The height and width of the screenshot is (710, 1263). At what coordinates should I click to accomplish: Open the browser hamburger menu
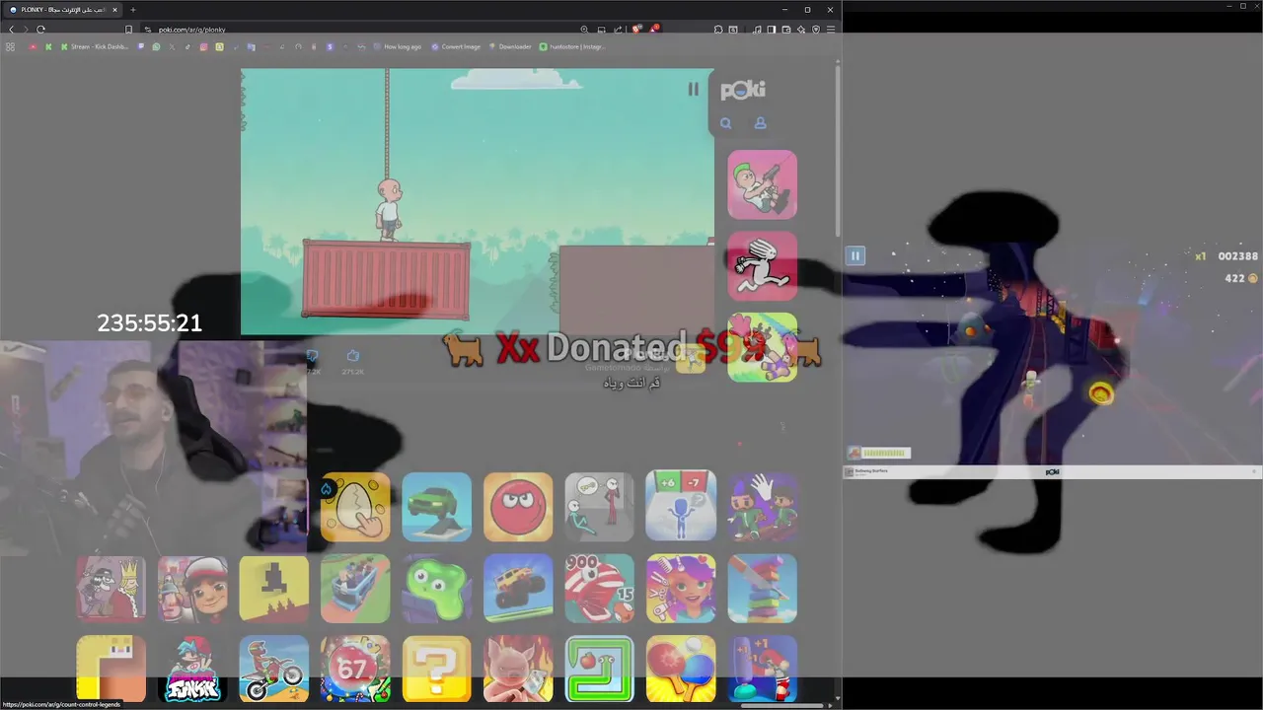coord(831,30)
